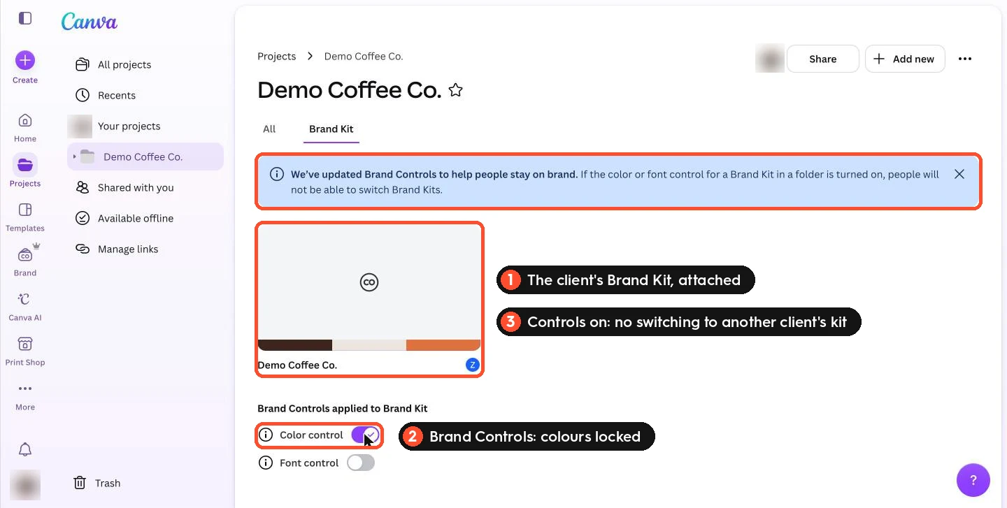Open Projects in the left rail
The width and height of the screenshot is (1007, 508).
click(25, 172)
